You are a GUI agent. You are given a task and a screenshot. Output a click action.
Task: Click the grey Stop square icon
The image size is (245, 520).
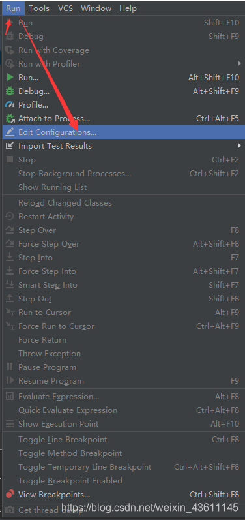tap(10, 159)
